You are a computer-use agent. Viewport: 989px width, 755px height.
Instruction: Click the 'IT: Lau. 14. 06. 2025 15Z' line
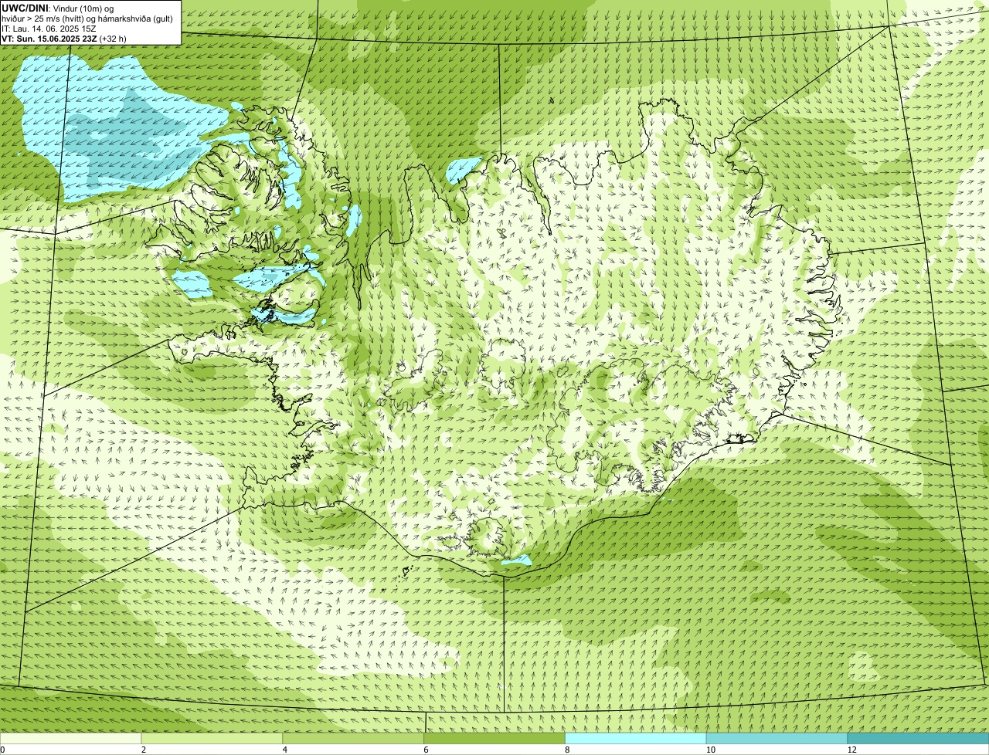pyautogui.click(x=49, y=29)
